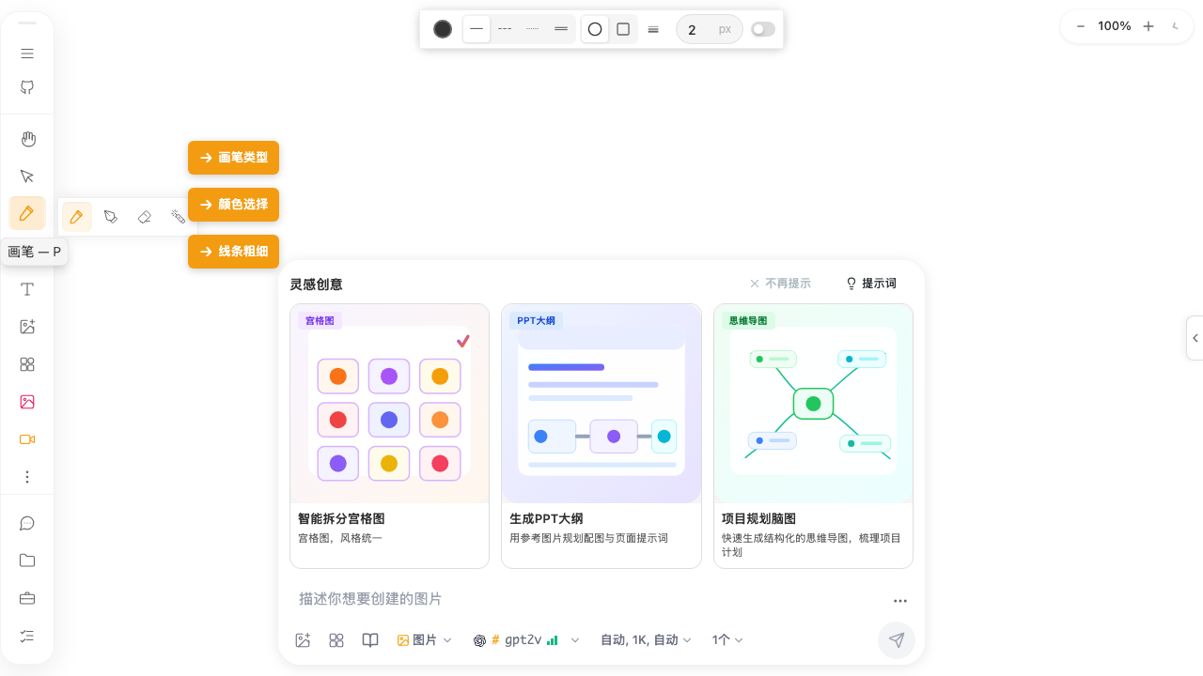Click the 不再提示 dismiss link
Image resolution: width=1203 pixels, height=676 pixels.
(780, 284)
